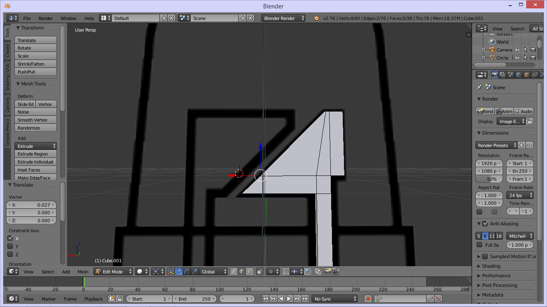This screenshot has height=307, width=547.
Task: Click the 50% resolution percentage slider
Action: [489, 179]
